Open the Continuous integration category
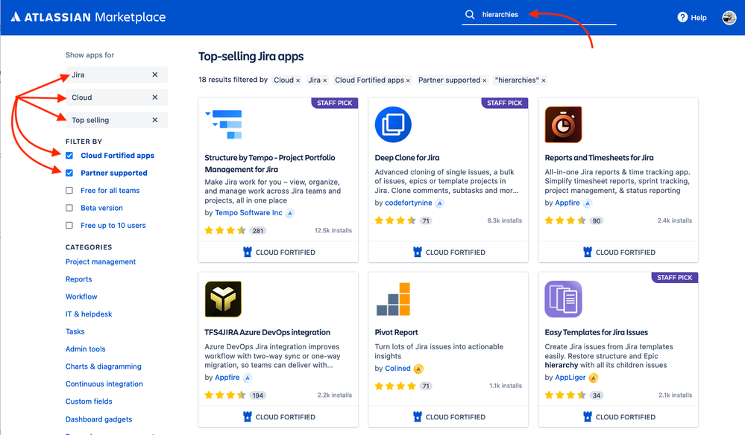This screenshot has height=435, width=745. point(104,384)
